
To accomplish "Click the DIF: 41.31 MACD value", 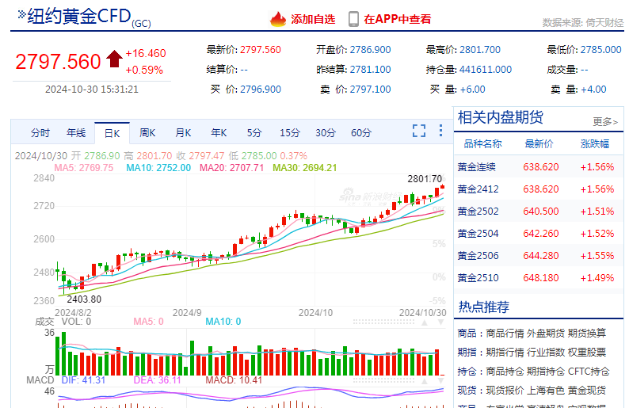I will click(x=83, y=380).
